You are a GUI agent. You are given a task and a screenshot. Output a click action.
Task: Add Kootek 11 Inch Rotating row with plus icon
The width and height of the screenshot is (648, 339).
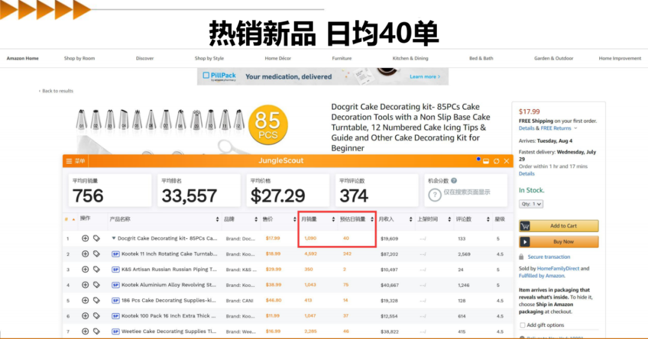coord(85,254)
